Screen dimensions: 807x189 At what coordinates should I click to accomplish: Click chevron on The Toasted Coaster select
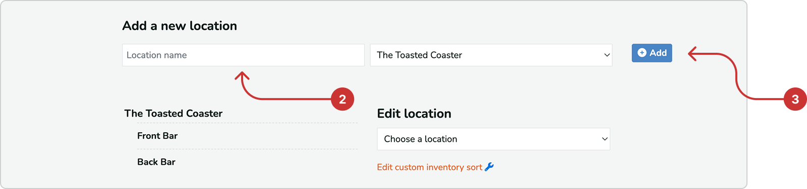[x=607, y=55]
